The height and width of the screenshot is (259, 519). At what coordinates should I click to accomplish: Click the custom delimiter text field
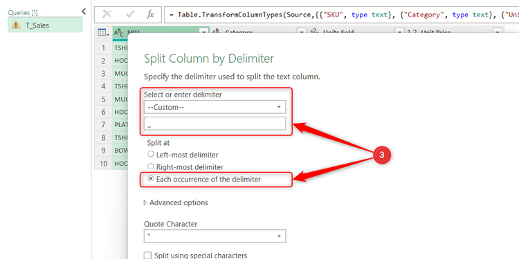pyautogui.click(x=215, y=124)
